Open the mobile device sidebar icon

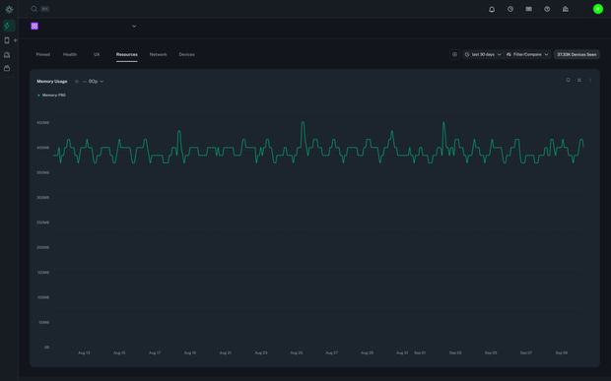pos(7,40)
